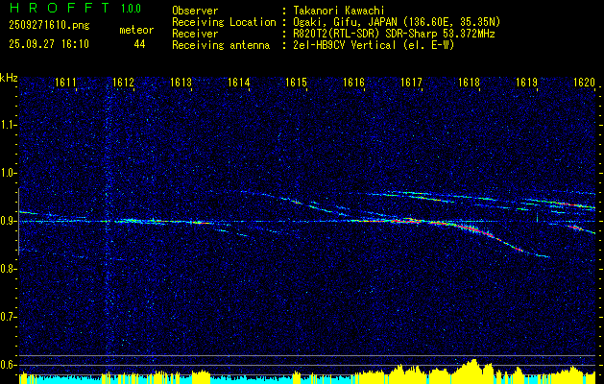Click the timestamp 25.09.27 16:10
Viewport: 604px width, 384px height.
point(49,44)
